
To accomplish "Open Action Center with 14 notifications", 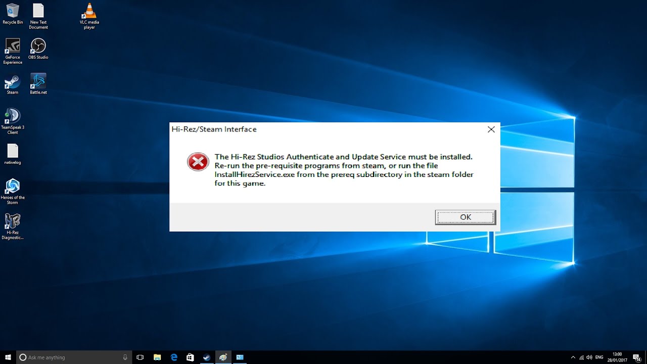I will 637,357.
